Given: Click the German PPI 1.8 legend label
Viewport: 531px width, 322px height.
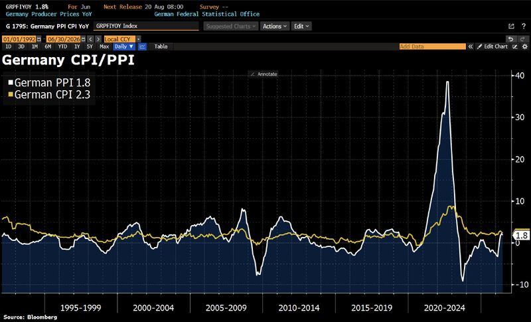Looking at the screenshot, I should [52, 82].
